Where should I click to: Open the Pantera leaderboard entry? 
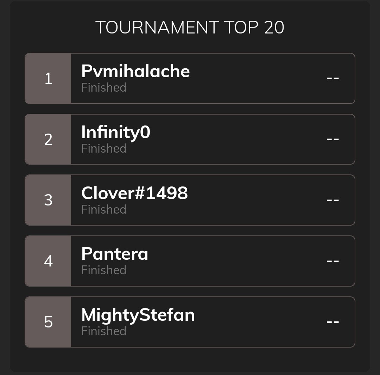190,261
